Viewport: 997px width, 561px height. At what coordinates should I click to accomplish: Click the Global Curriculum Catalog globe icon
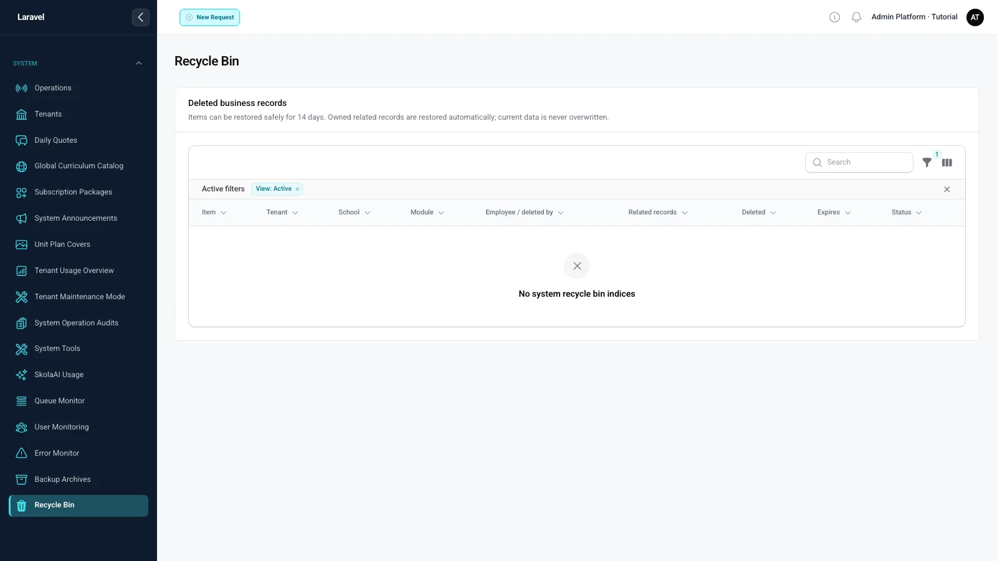pos(22,166)
